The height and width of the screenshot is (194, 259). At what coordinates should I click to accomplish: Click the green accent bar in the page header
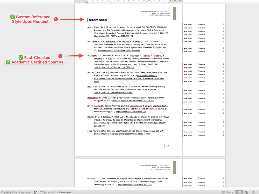174,13
